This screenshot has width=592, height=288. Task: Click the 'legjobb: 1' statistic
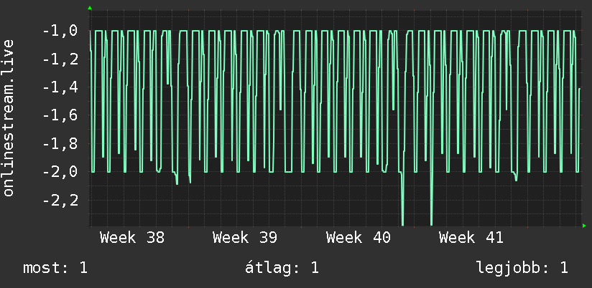(522, 268)
